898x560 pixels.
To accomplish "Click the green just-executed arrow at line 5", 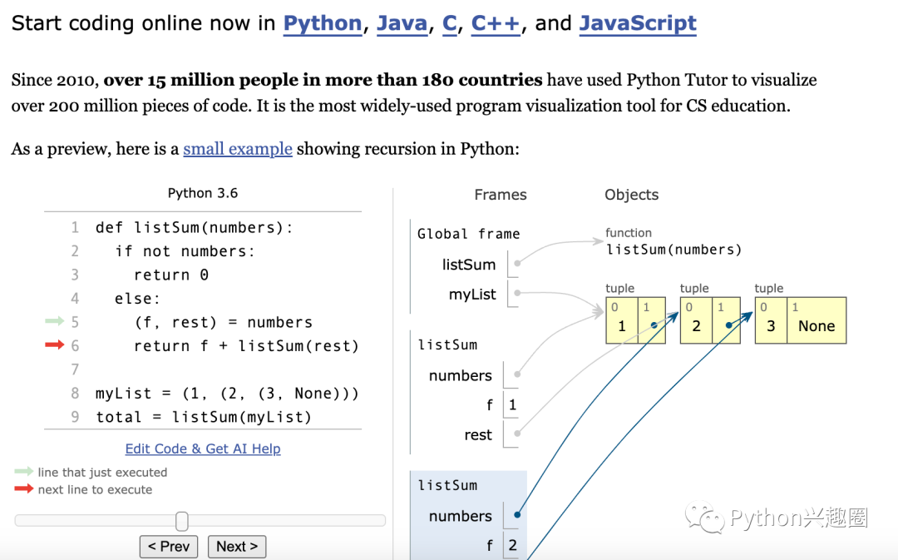I will pyautogui.click(x=55, y=321).
